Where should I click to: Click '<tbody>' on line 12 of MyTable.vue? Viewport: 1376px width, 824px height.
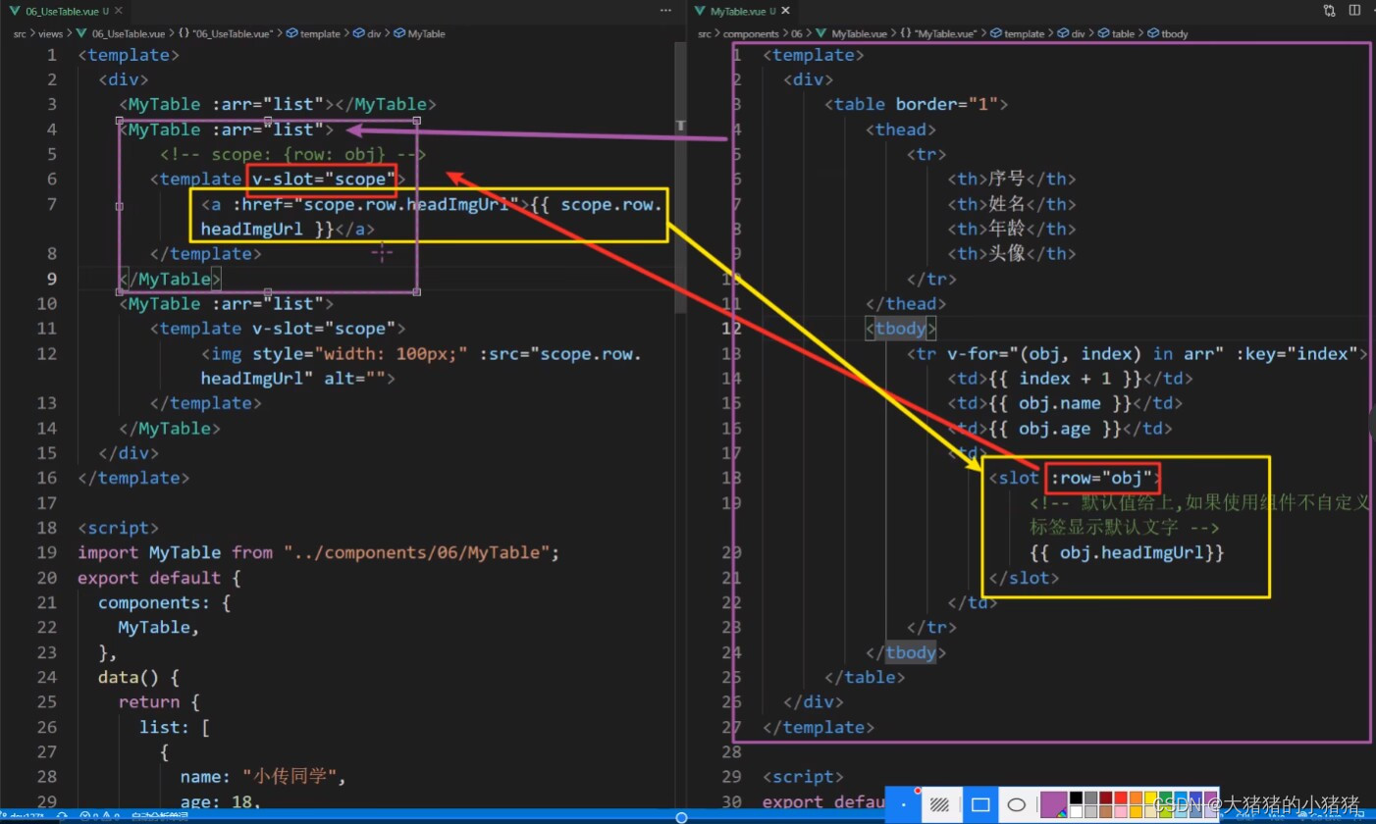point(901,328)
